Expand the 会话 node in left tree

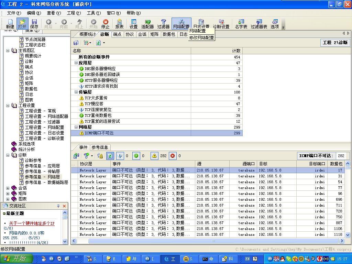coord(8,188)
